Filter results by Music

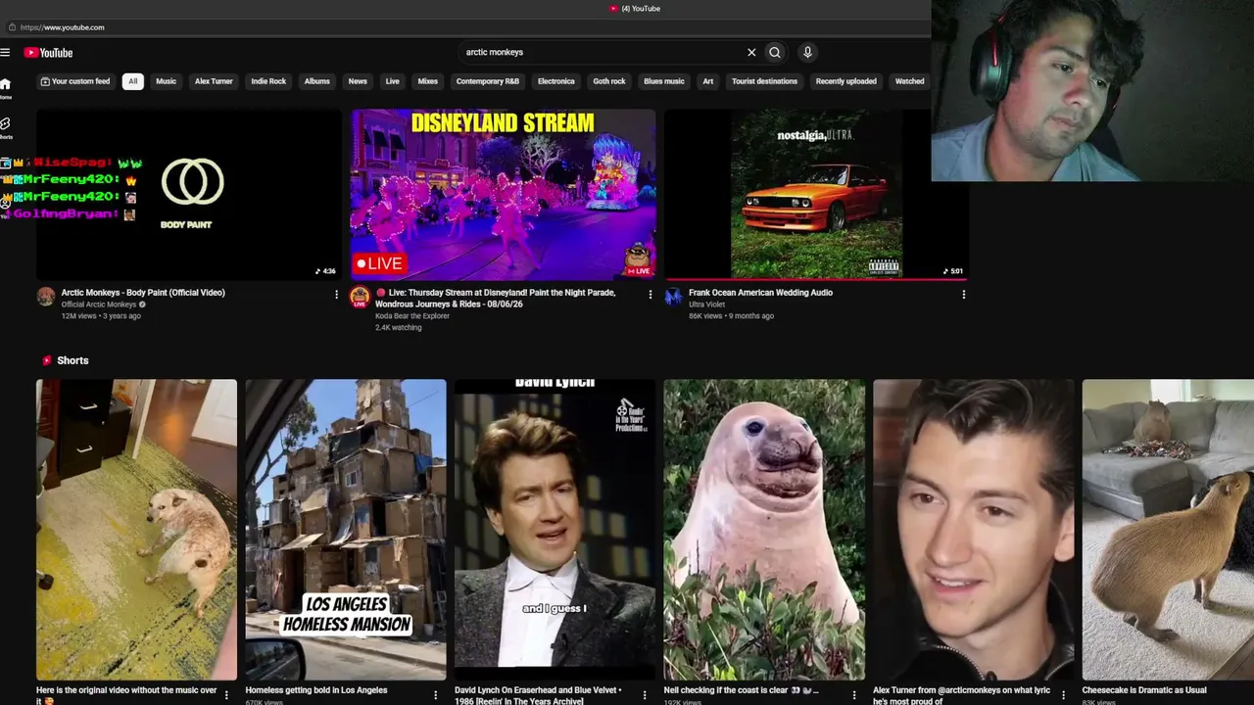(x=167, y=81)
